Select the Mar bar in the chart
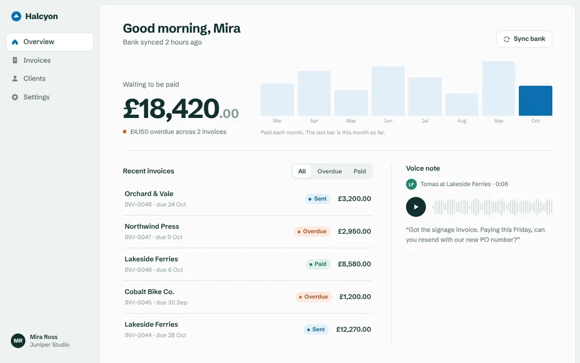The width and height of the screenshot is (580, 363). (277, 100)
